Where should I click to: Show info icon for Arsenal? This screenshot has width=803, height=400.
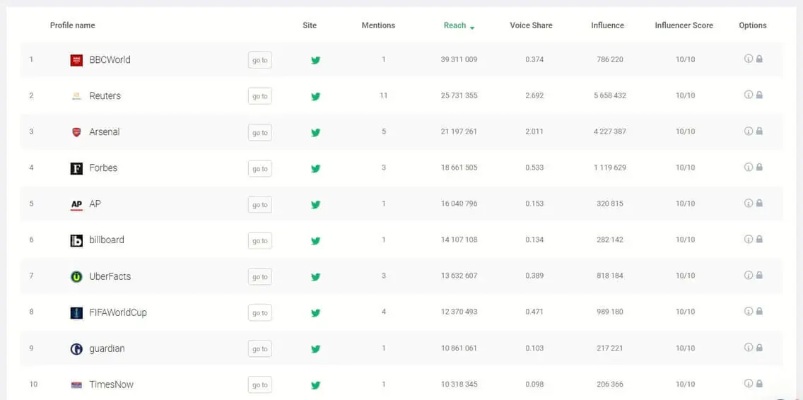coord(748,131)
